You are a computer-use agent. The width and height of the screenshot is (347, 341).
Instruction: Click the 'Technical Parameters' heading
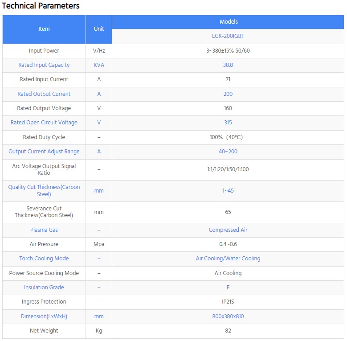tap(41, 6)
